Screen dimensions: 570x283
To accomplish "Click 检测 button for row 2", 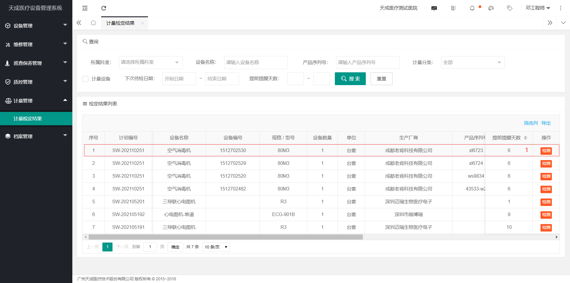I will click(546, 163).
